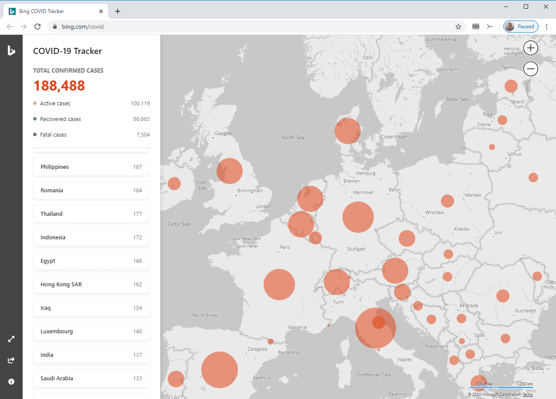Click the Germany case bubble on map
Viewport: 556px width, 399px height.
pyautogui.click(x=358, y=217)
